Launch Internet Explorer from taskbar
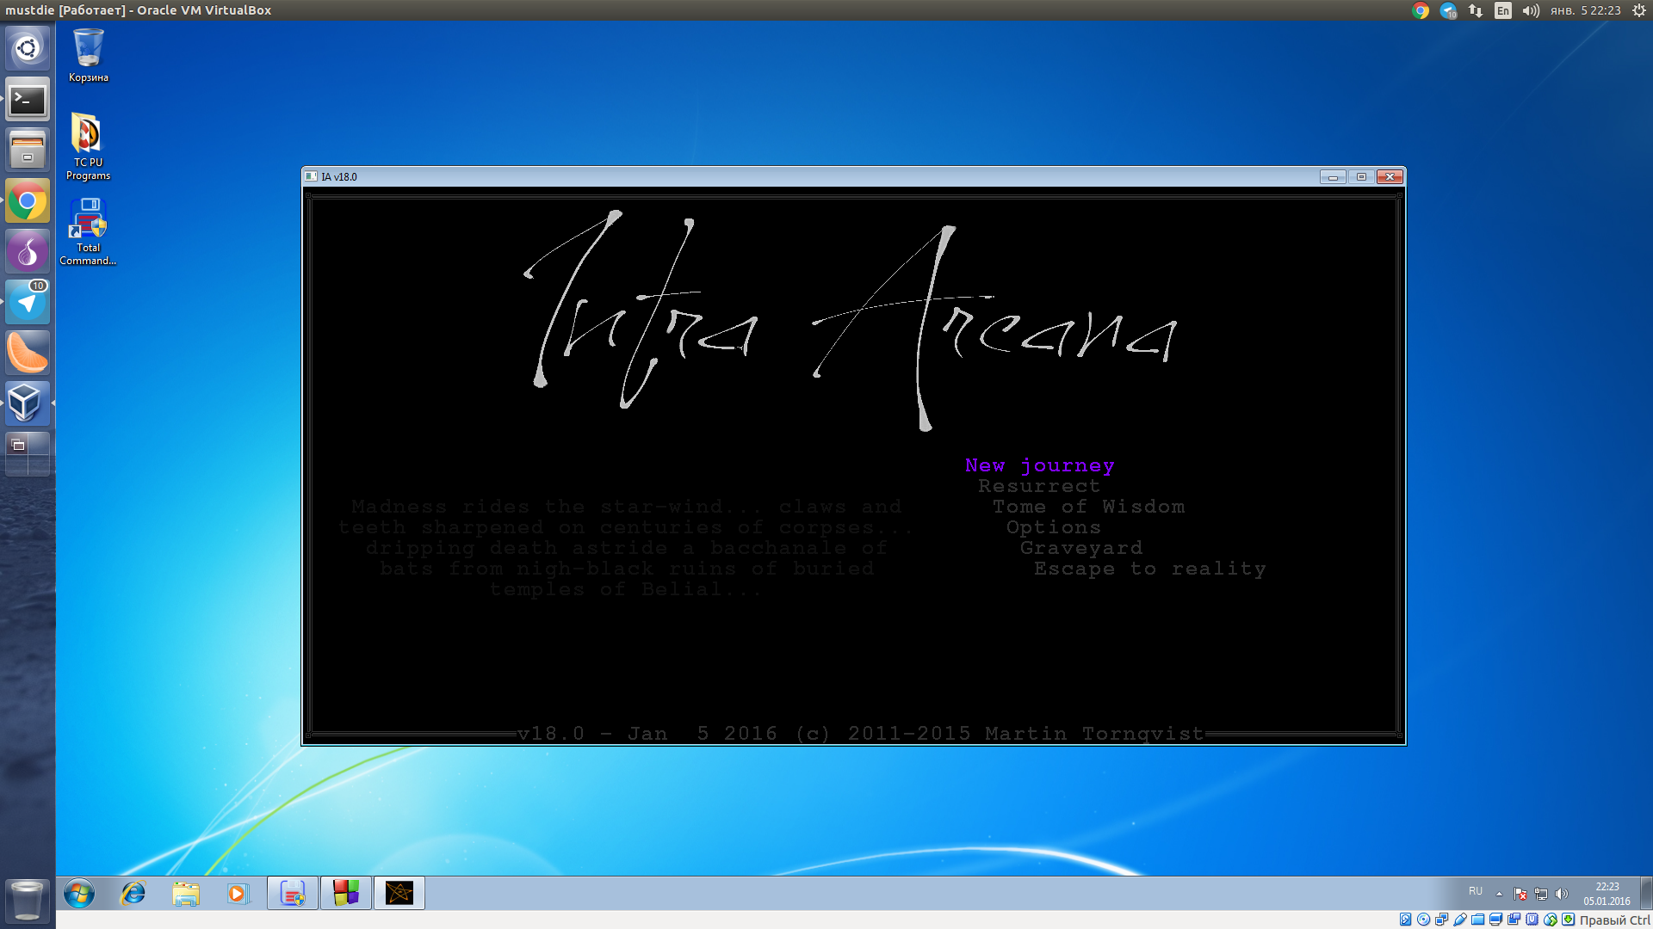Viewport: 1653px width, 929px height. tap(133, 894)
